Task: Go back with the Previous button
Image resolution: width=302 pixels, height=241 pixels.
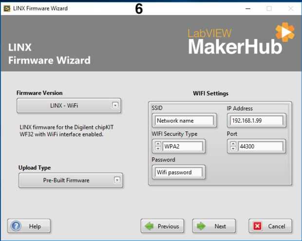Action: (162, 226)
